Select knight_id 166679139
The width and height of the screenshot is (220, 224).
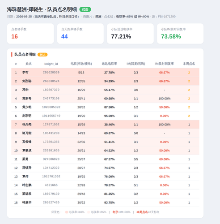click(x=51, y=194)
